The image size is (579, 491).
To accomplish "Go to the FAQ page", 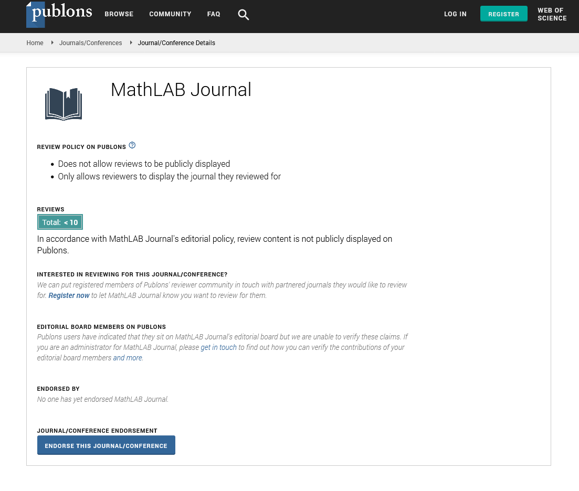I will (214, 14).
